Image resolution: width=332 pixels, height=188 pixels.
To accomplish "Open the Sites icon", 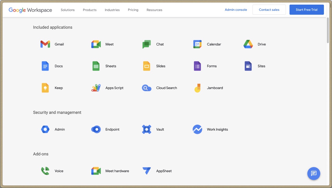I will coord(248,66).
